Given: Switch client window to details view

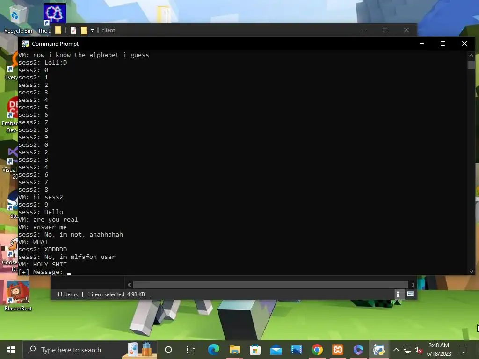Looking at the screenshot, I should [x=398, y=294].
